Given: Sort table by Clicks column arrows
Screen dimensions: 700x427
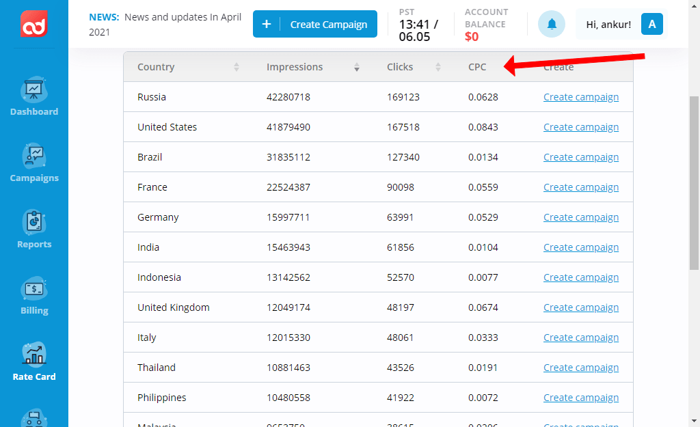Looking at the screenshot, I should [438, 67].
